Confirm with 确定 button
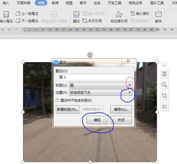Viewport: 177px width, 164px height. (x=97, y=120)
